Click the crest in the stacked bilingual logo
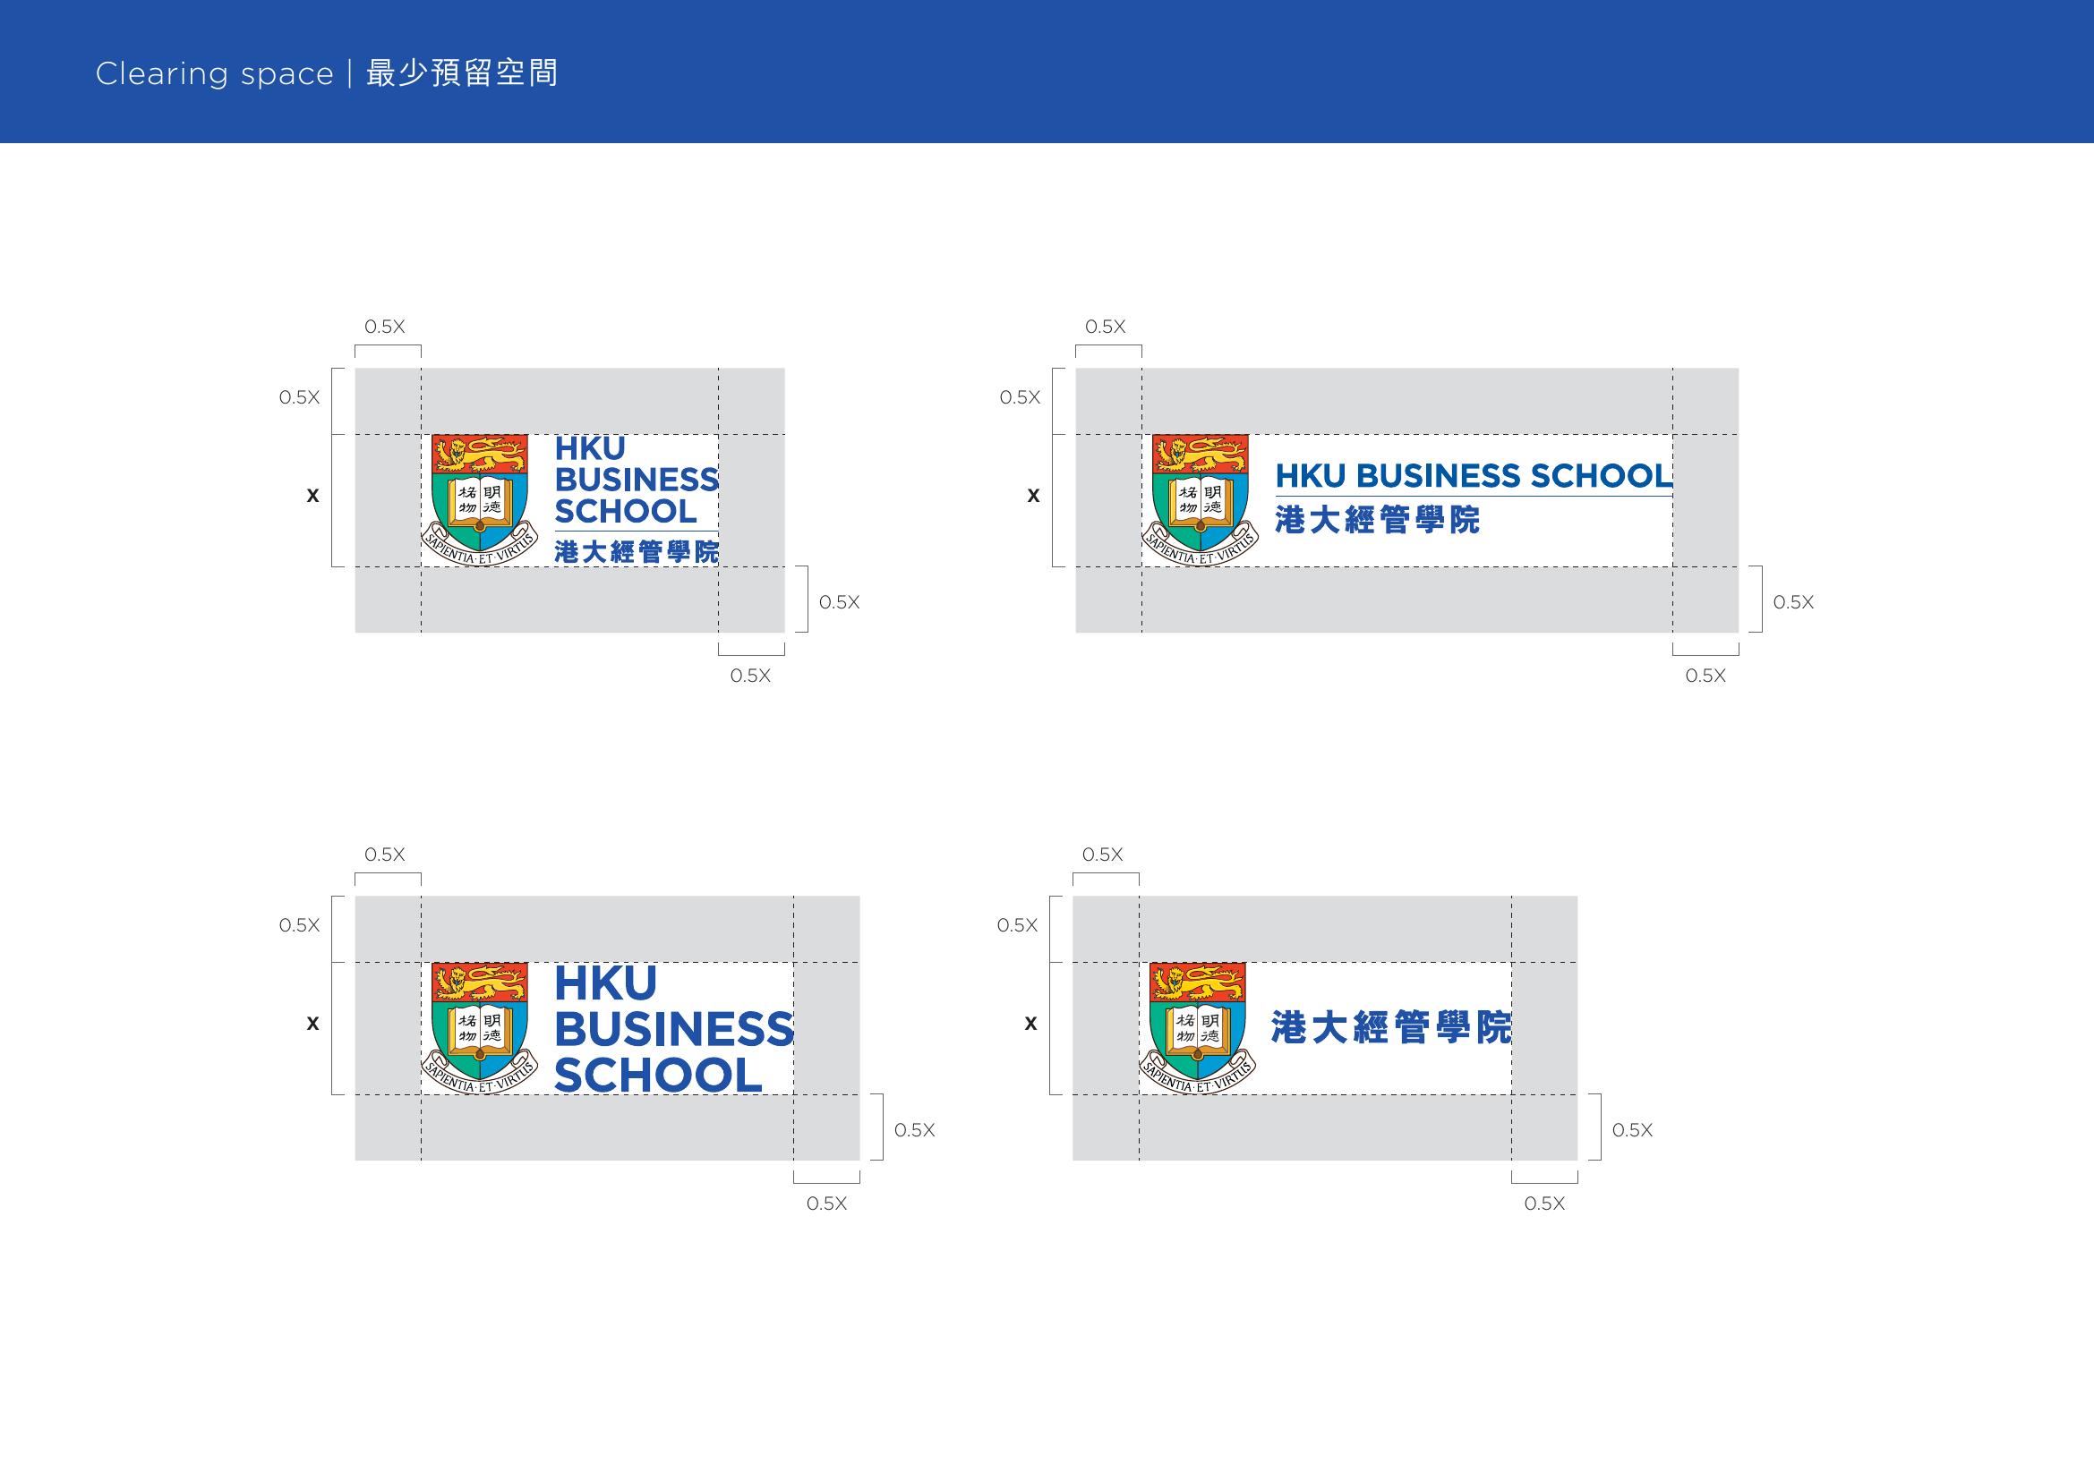The width and height of the screenshot is (2094, 1480). pos(479,500)
